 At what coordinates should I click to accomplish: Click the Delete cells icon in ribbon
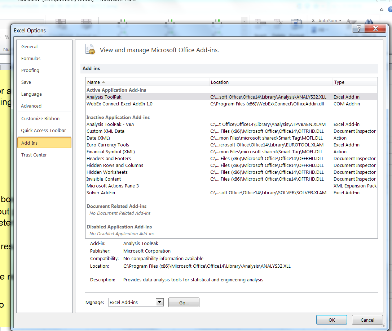pyautogui.click(x=278, y=22)
